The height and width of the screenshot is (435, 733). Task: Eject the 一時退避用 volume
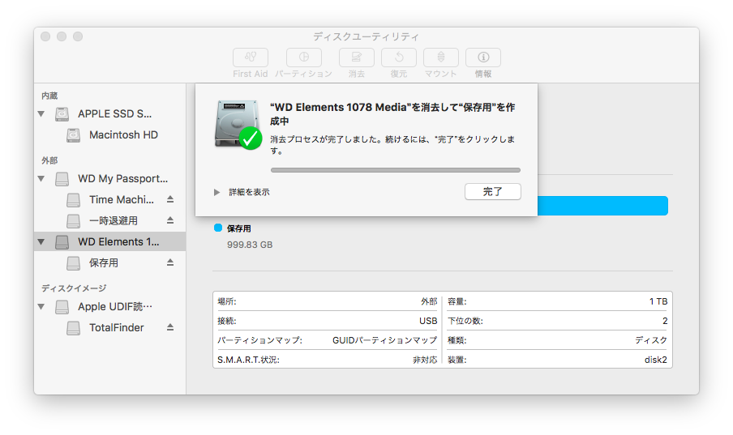pos(170,220)
